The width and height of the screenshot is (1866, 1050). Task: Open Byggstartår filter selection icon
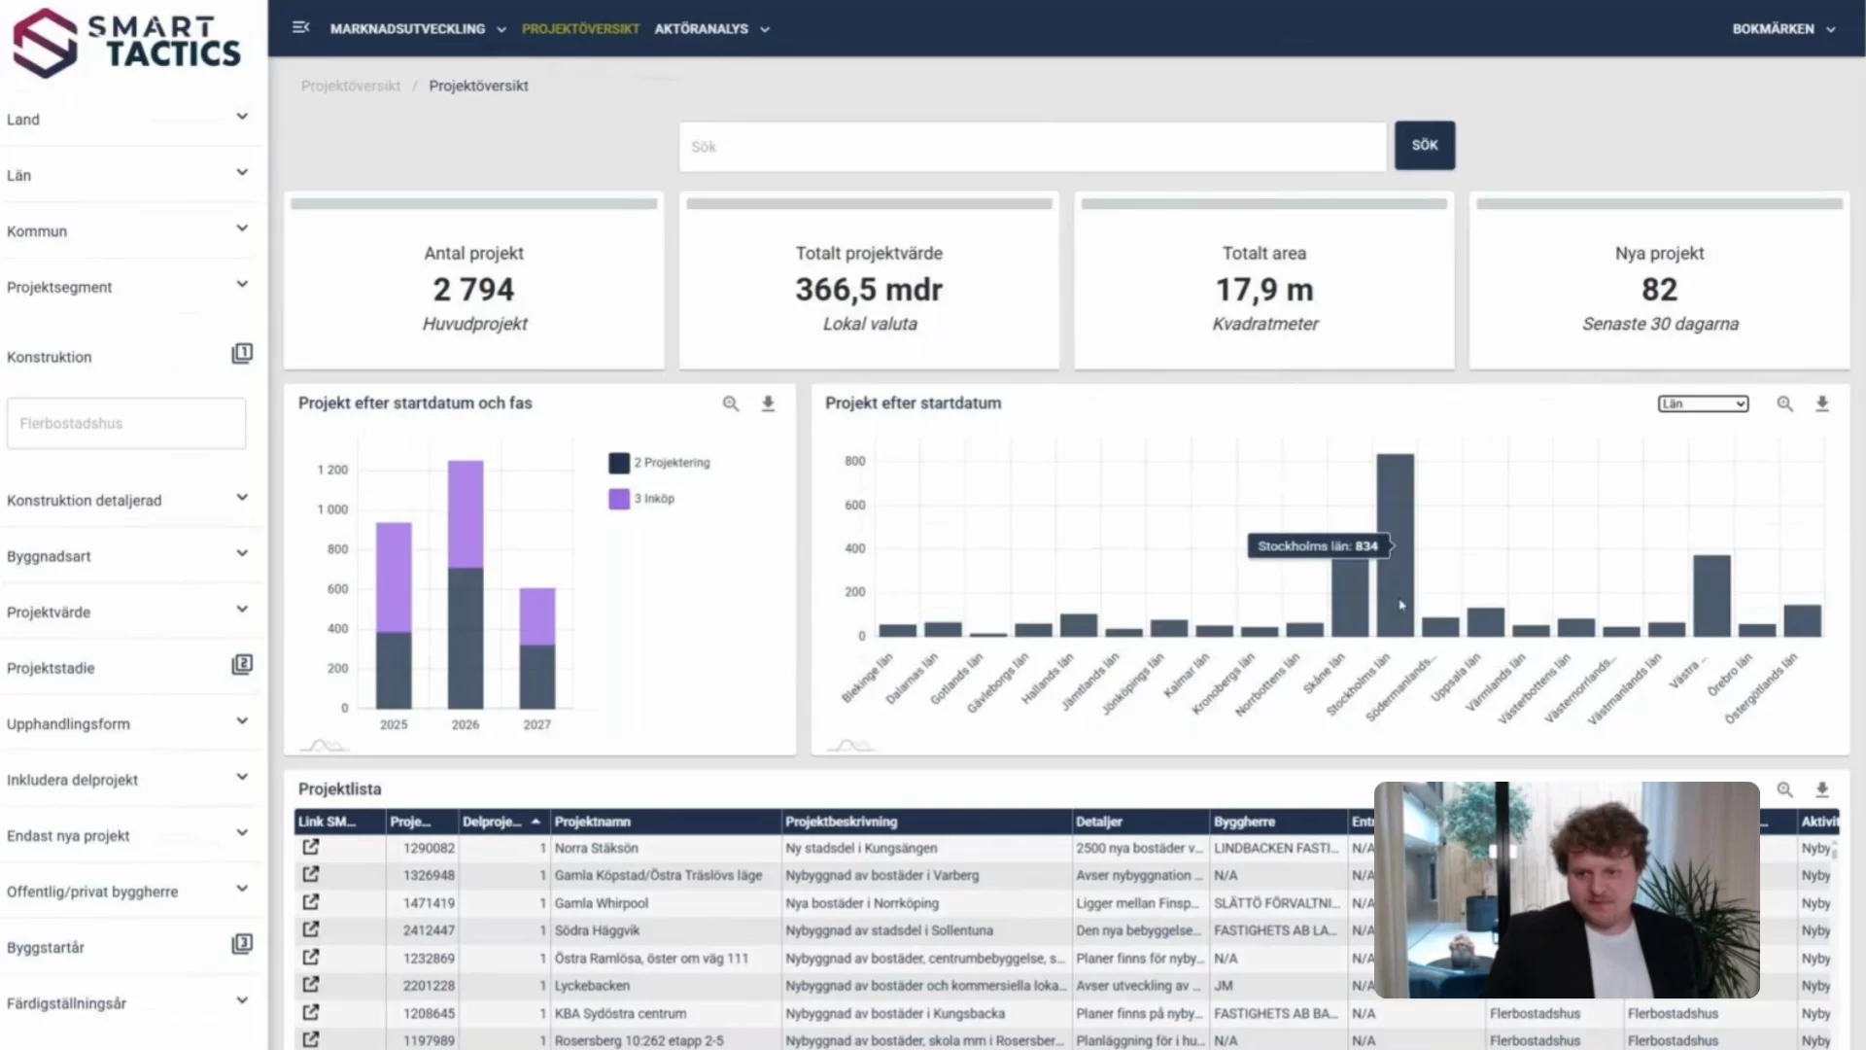tap(242, 944)
